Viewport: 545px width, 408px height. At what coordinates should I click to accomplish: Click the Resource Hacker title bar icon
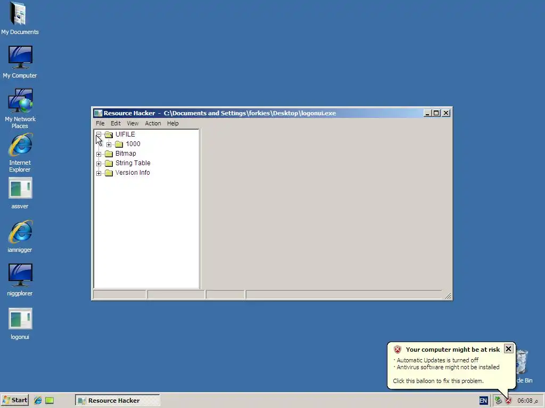pos(98,113)
